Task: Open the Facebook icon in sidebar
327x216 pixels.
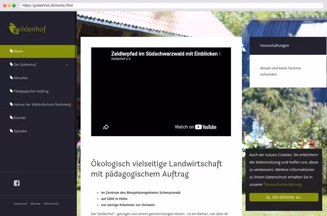Action: point(17,183)
